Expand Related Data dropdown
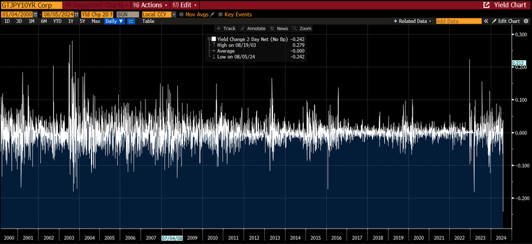This screenshot has height=244, width=532. click(x=412, y=21)
